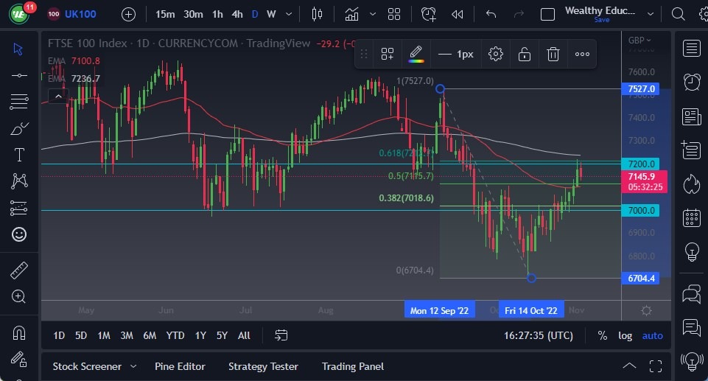This screenshot has height=381, width=708.
Task: Select the ruler measure tool
Action: tap(18, 270)
